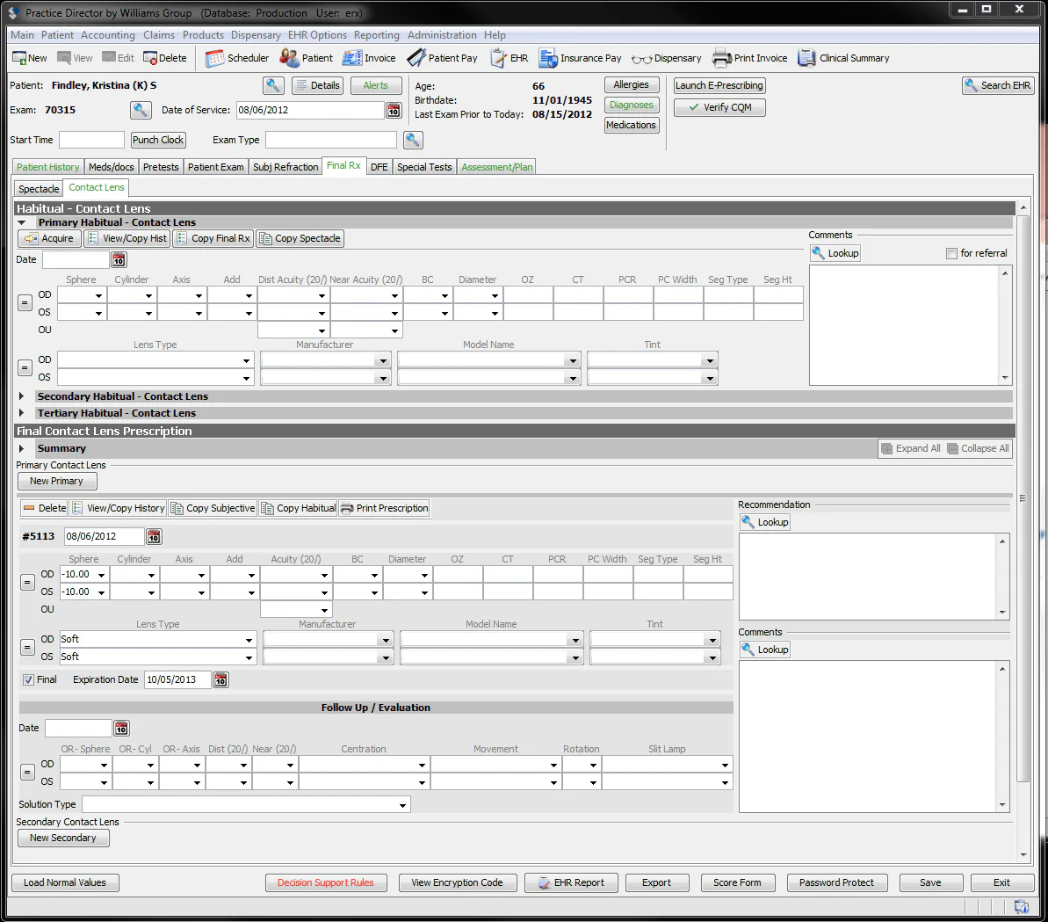This screenshot has width=1048, height=922.
Task: Click the New record toolbar icon
Action: 29,58
